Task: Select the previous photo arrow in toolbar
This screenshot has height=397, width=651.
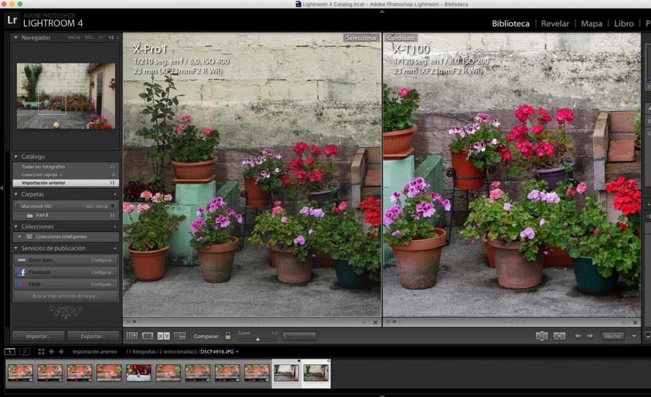Action: pyautogui.click(x=578, y=336)
